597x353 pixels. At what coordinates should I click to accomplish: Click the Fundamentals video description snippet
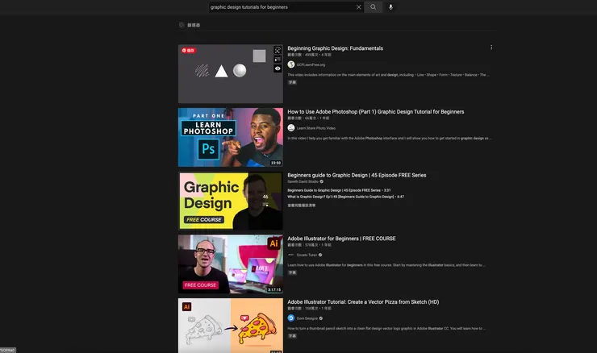[388, 75]
